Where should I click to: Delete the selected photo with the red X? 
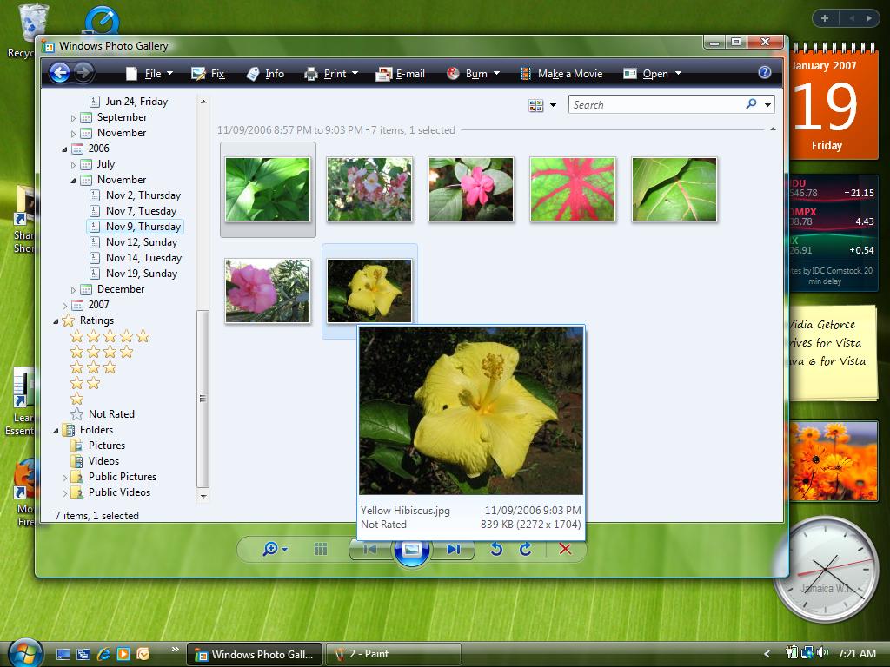pos(565,549)
